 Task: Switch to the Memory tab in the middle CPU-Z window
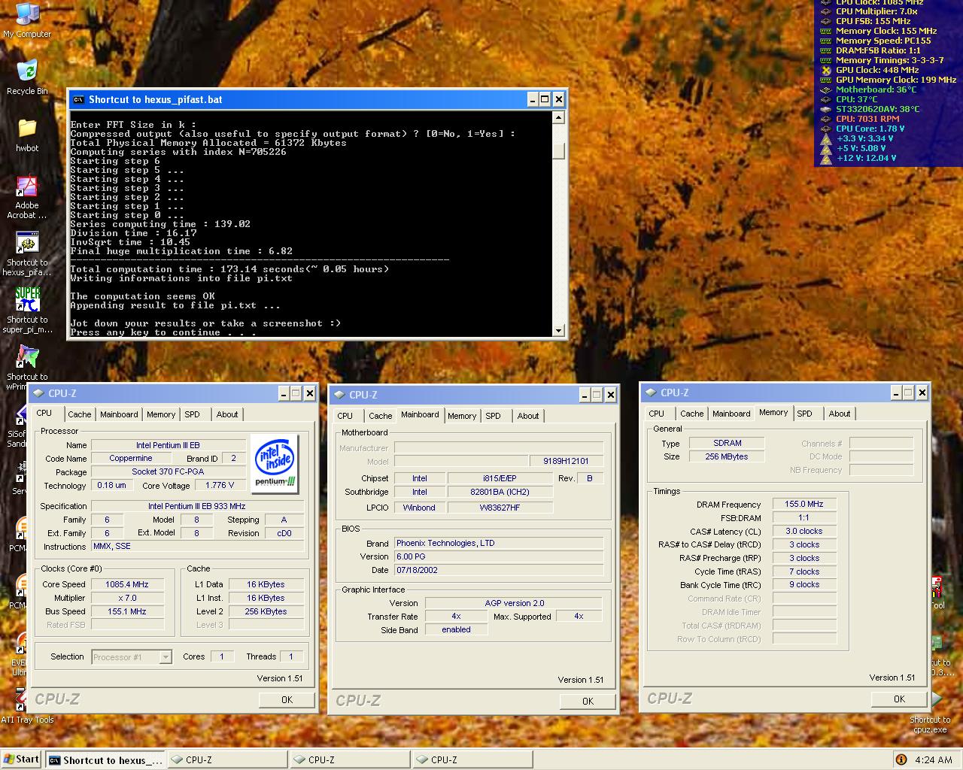coord(462,416)
